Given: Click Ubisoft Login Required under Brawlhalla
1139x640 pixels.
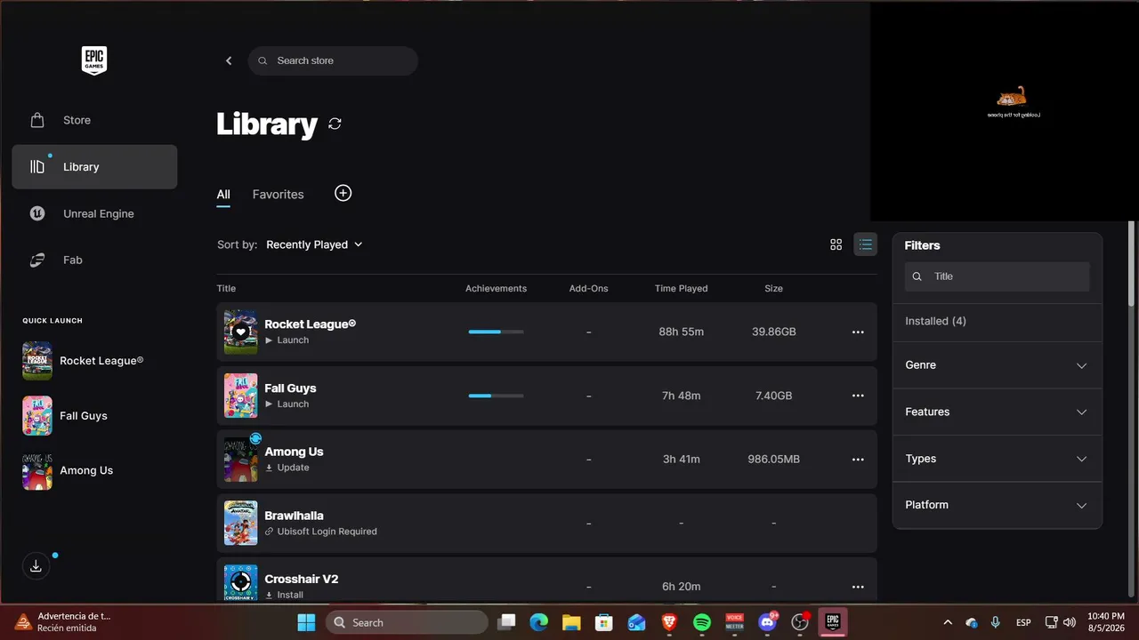Looking at the screenshot, I should [320, 532].
